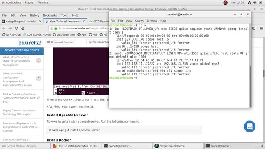Open What Is Chef sidebar link
Viewport: 265px width, 149px height.
(x=17, y=61)
